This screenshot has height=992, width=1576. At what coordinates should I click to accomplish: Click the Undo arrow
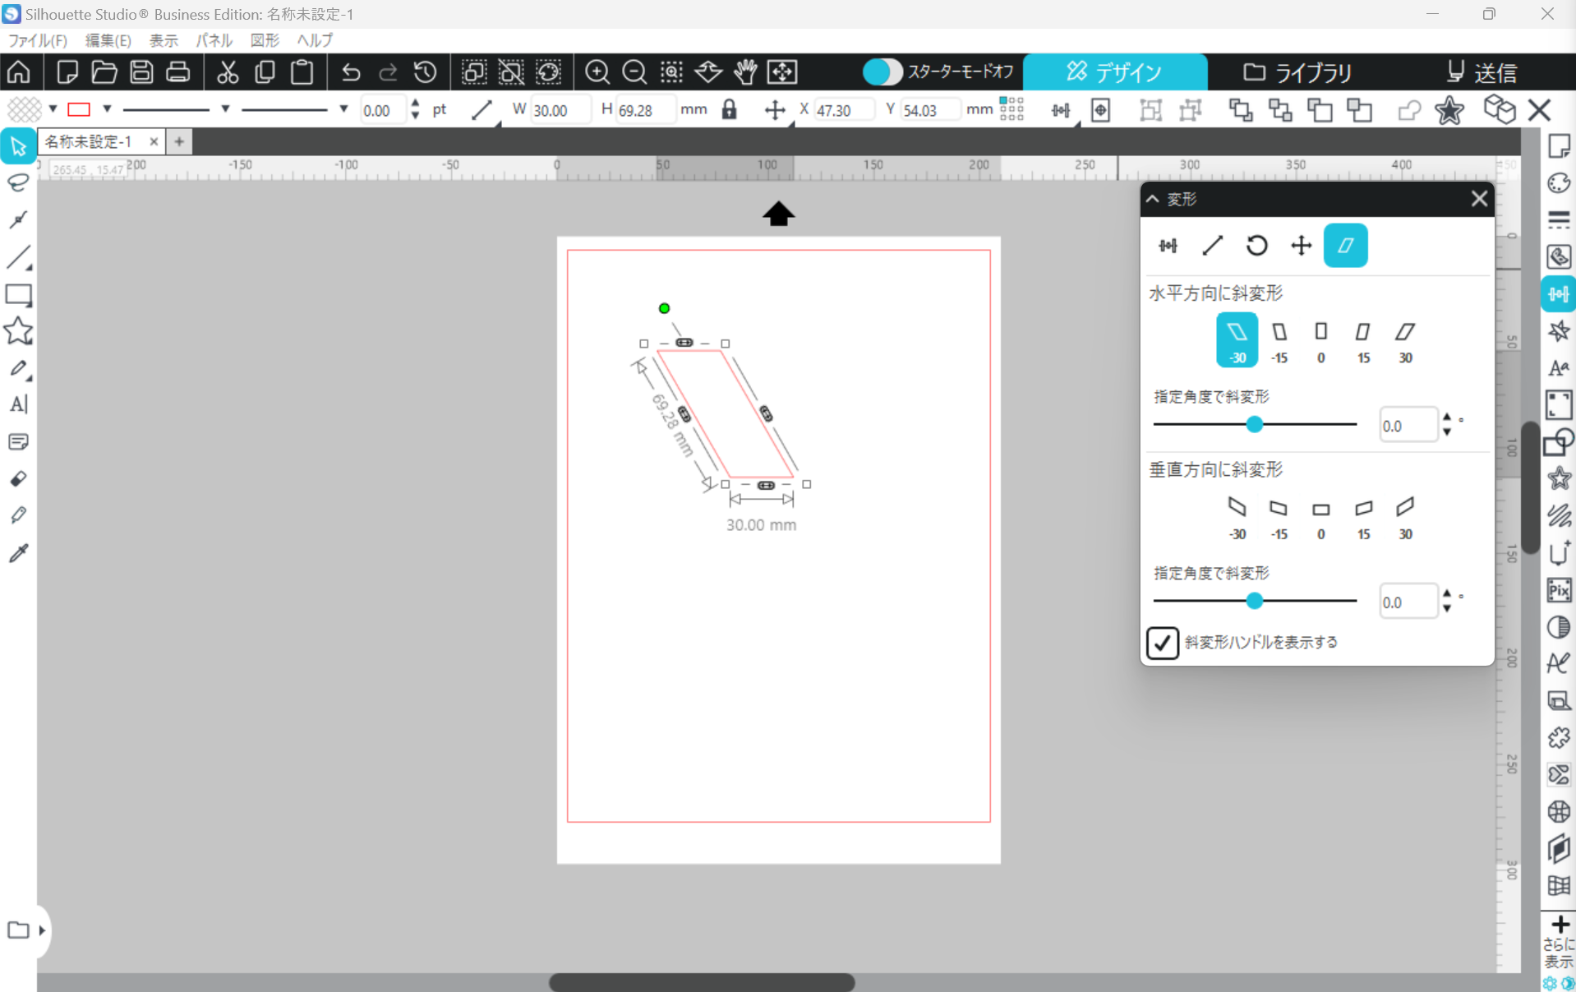click(351, 72)
